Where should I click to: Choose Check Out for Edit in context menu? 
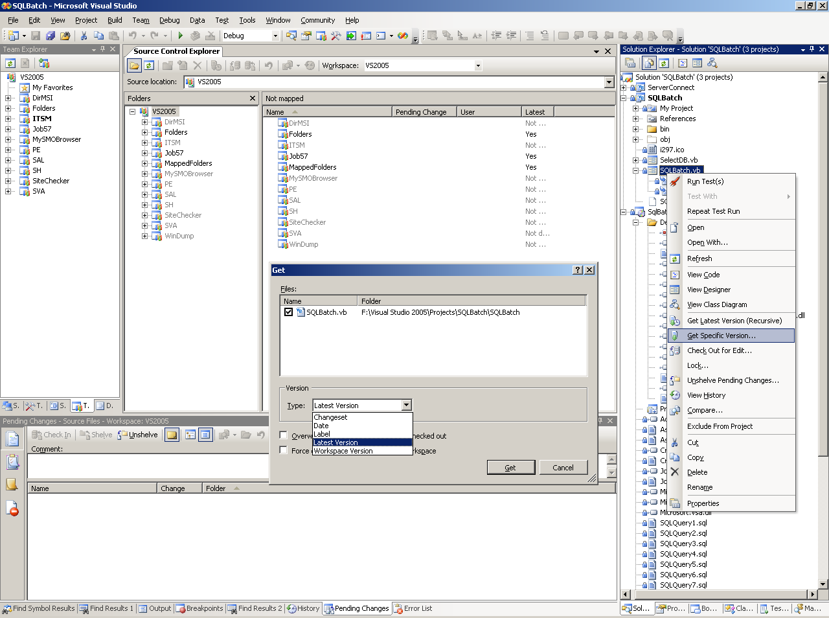tap(731, 350)
